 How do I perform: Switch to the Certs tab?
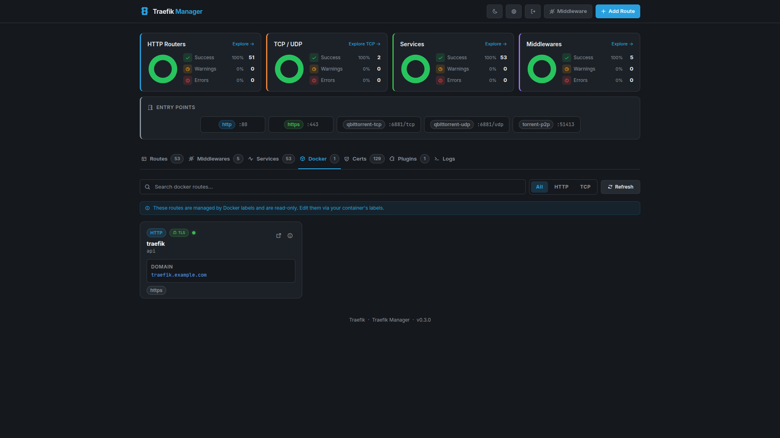click(x=359, y=159)
